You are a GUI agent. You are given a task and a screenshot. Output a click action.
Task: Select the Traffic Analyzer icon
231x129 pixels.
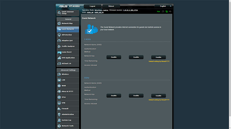click(x=59, y=46)
